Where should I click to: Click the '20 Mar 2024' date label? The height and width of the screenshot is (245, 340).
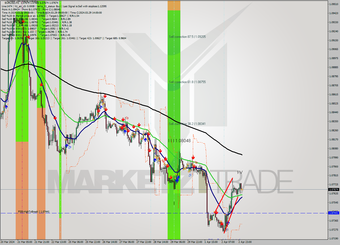[x=8, y=242]
